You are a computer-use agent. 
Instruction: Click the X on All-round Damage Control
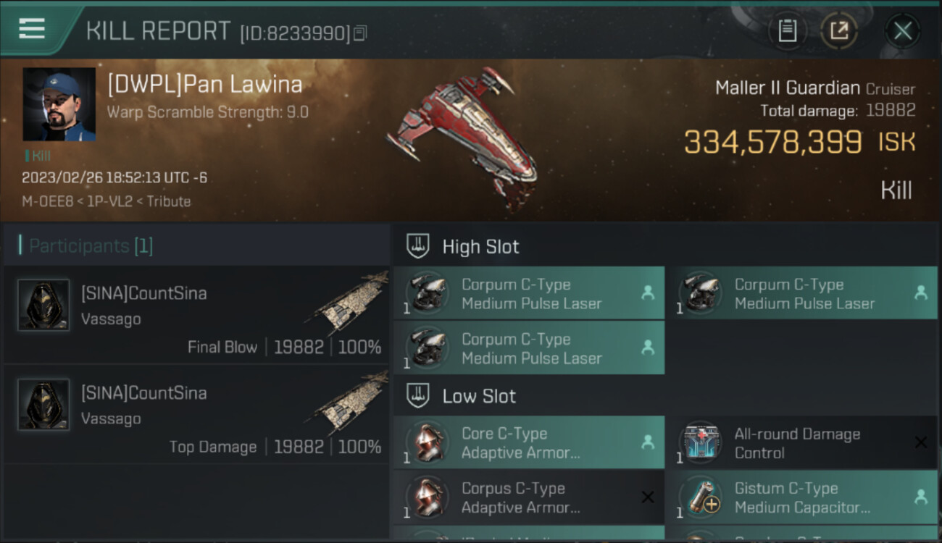(920, 442)
